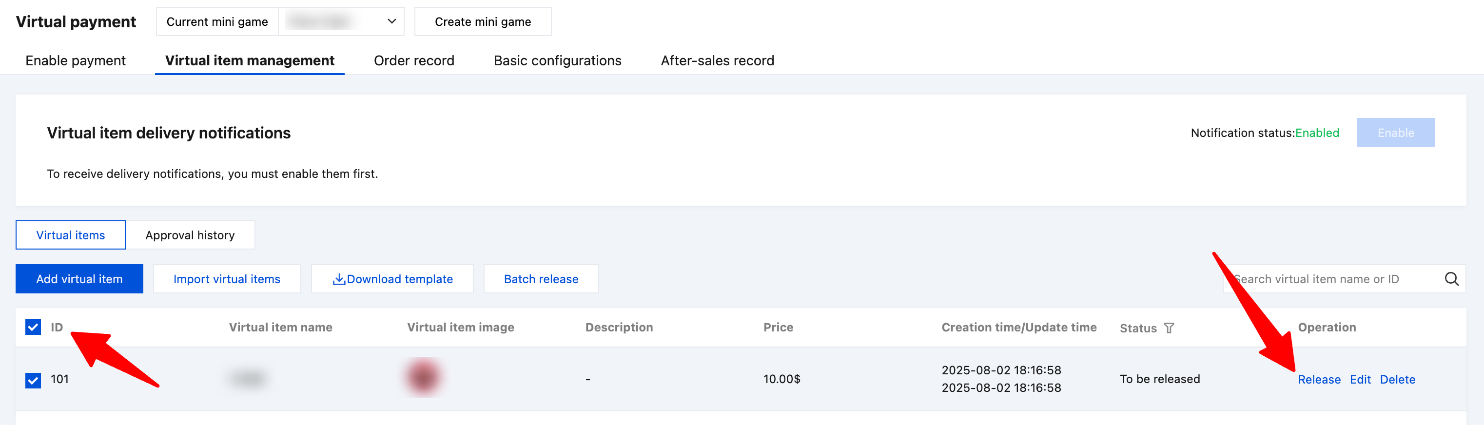Click the virtual item image thumbnail
Screen dimensions: 1484x425
(x=424, y=378)
